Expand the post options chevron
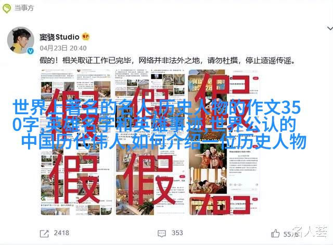Viewport: 333px width, 245px height. click(330, 28)
